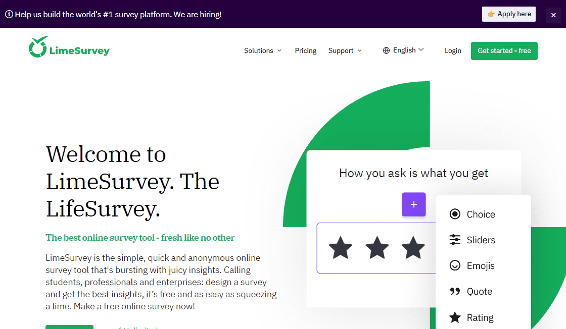Select the first star in rating preview
This screenshot has width=566, height=329.
point(341,248)
